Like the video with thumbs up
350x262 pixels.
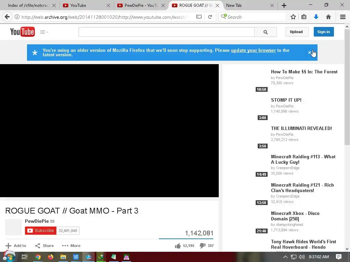[178, 246]
